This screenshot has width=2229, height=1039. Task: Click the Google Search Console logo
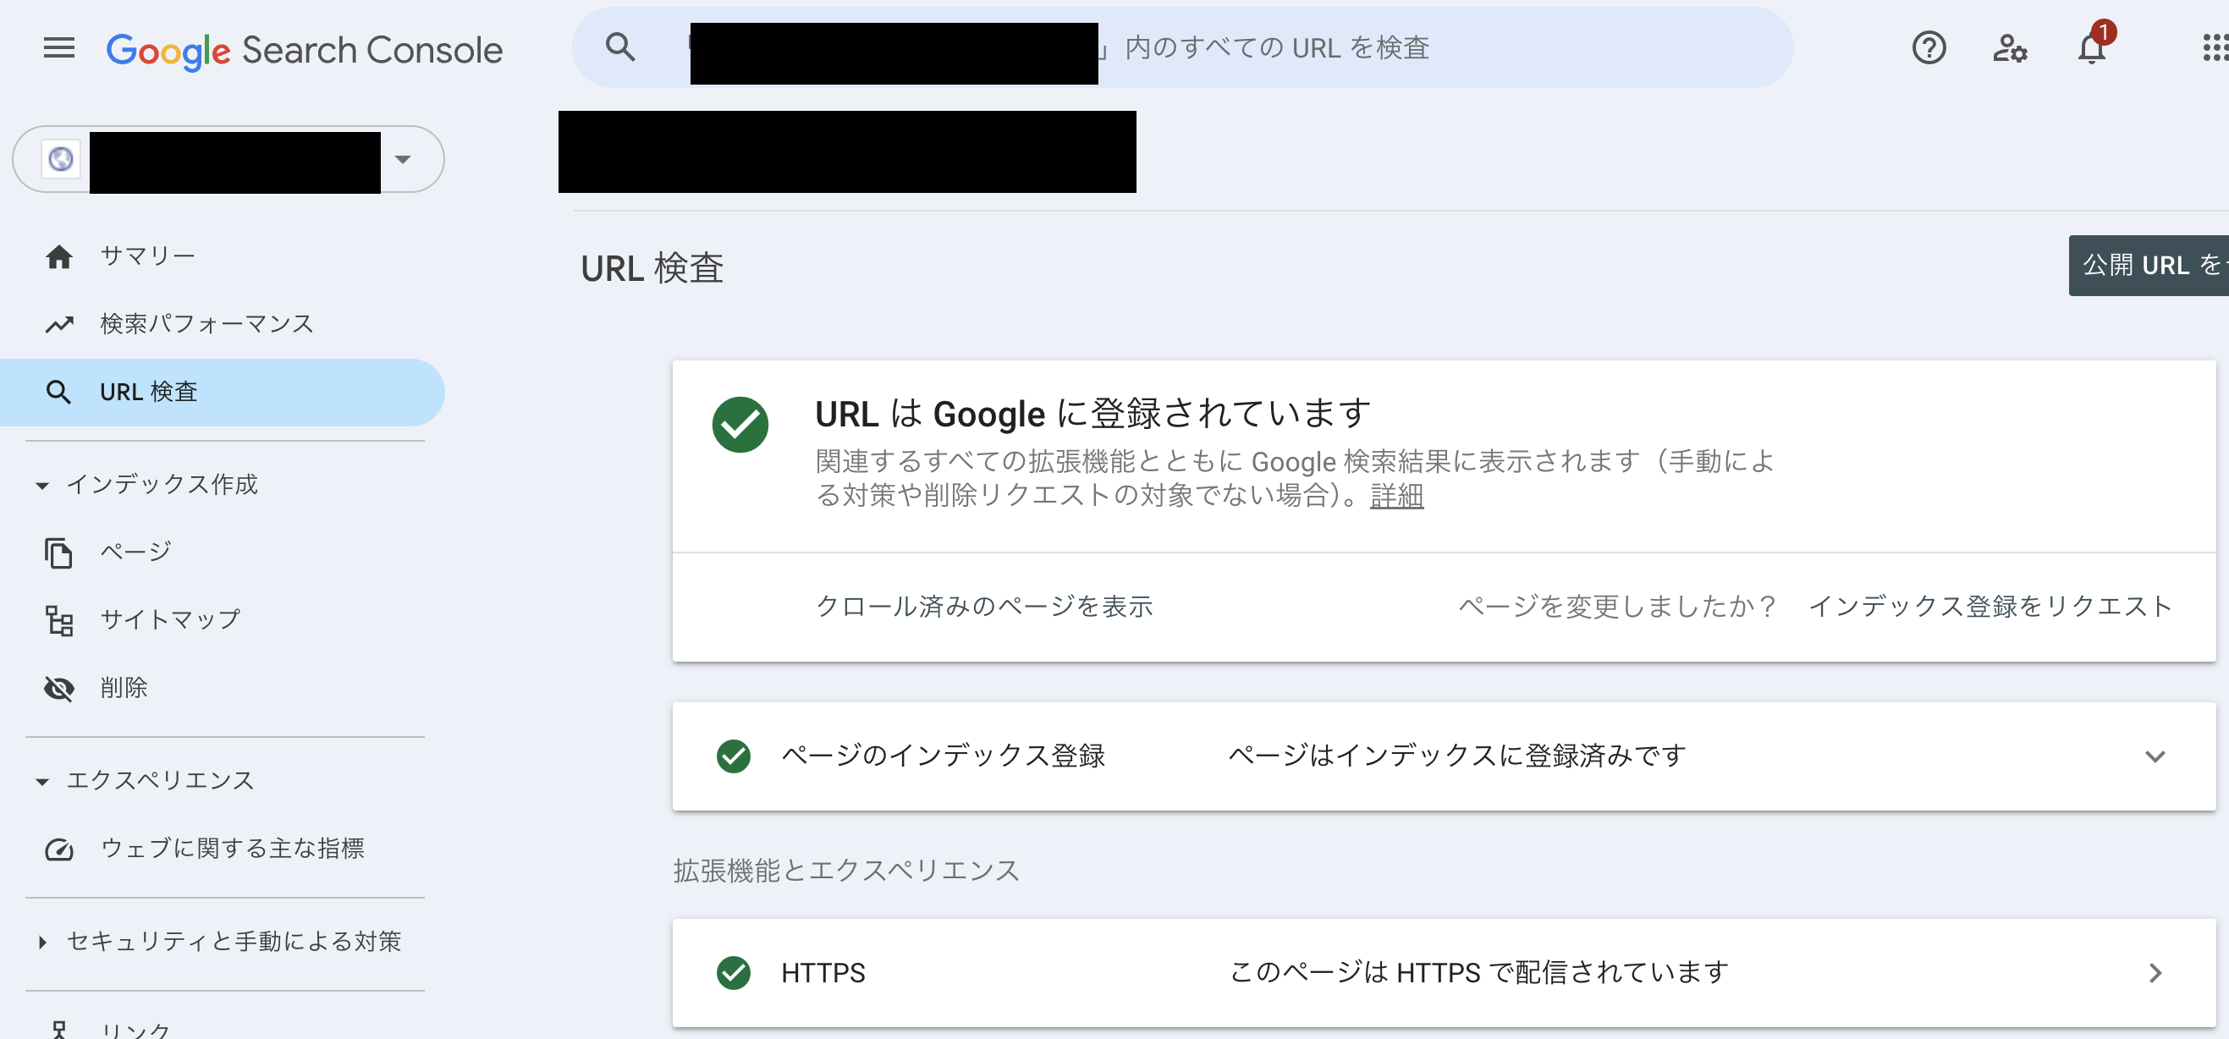pyautogui.click(x=304, y=49)
